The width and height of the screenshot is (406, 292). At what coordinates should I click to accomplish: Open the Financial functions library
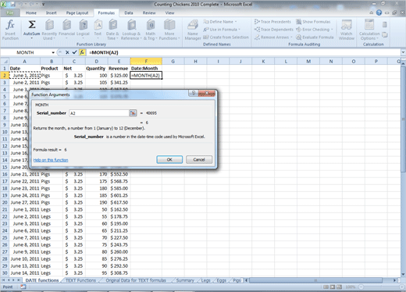66,30
